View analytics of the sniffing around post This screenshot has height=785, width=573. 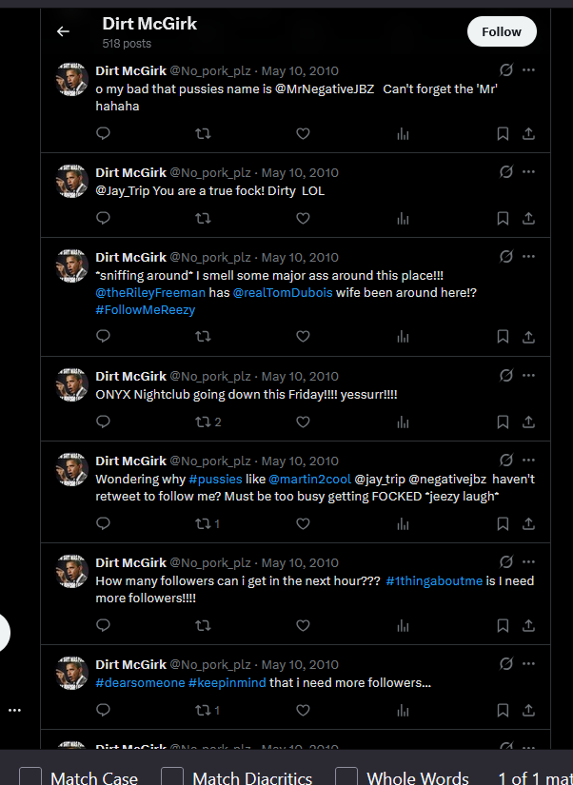point(404,337)
